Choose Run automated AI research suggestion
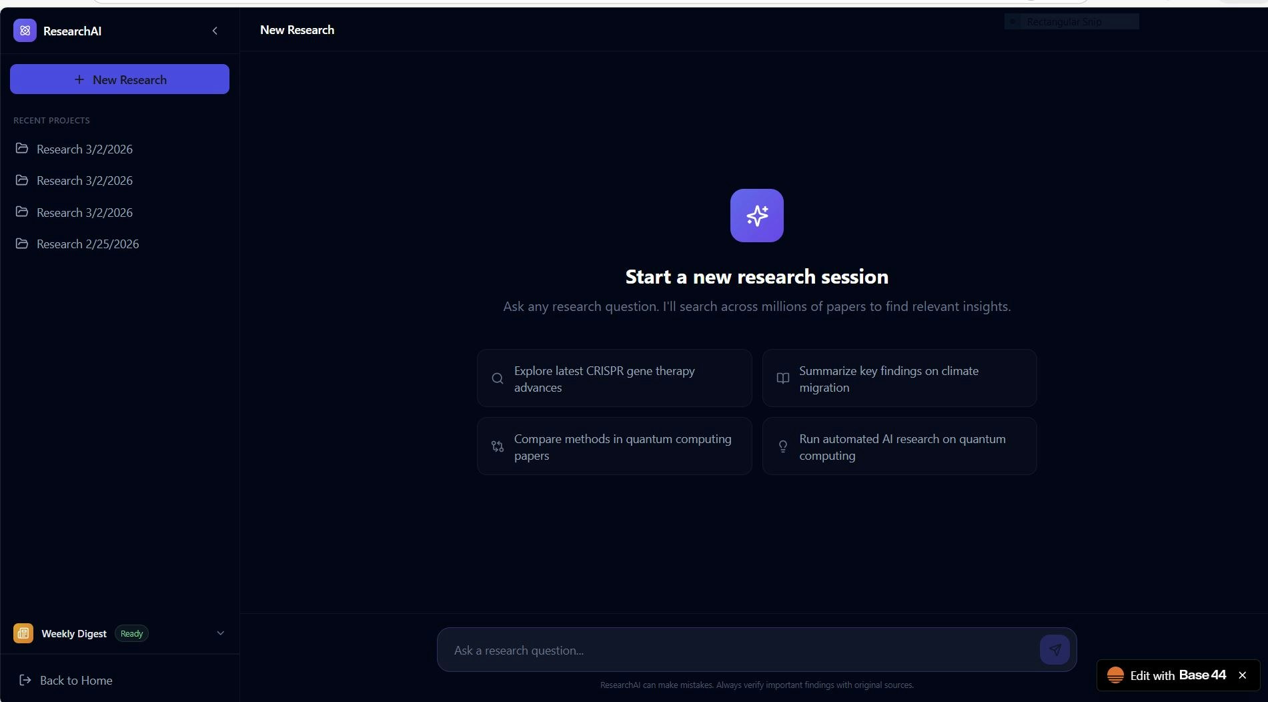 [899, 446]
